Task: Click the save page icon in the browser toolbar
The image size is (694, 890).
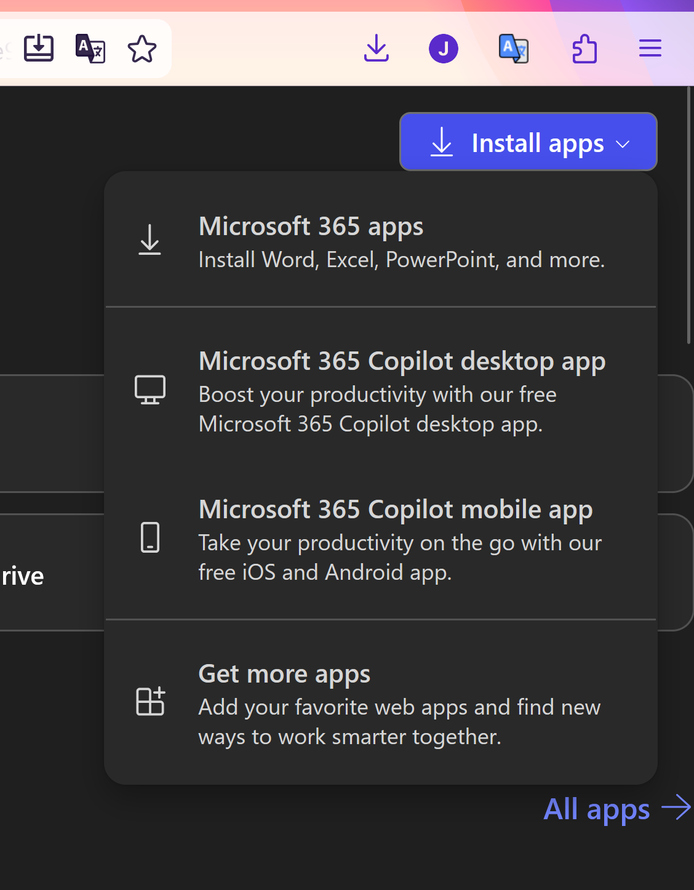Action: (x=38, y=48)
